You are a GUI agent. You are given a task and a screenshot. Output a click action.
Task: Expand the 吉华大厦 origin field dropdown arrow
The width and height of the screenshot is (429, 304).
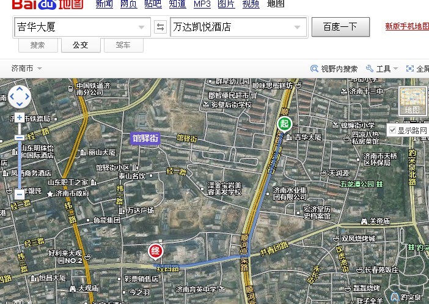(x=142, y=28)
